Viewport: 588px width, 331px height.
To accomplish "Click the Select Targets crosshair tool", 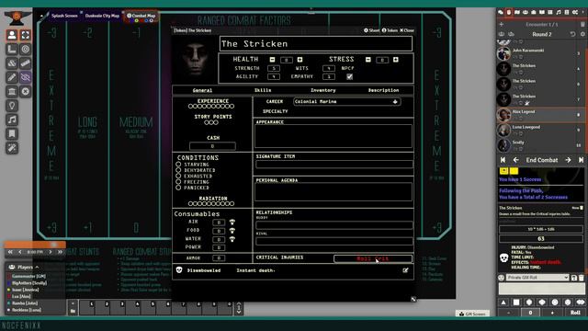I will click(x=25, y=35).
